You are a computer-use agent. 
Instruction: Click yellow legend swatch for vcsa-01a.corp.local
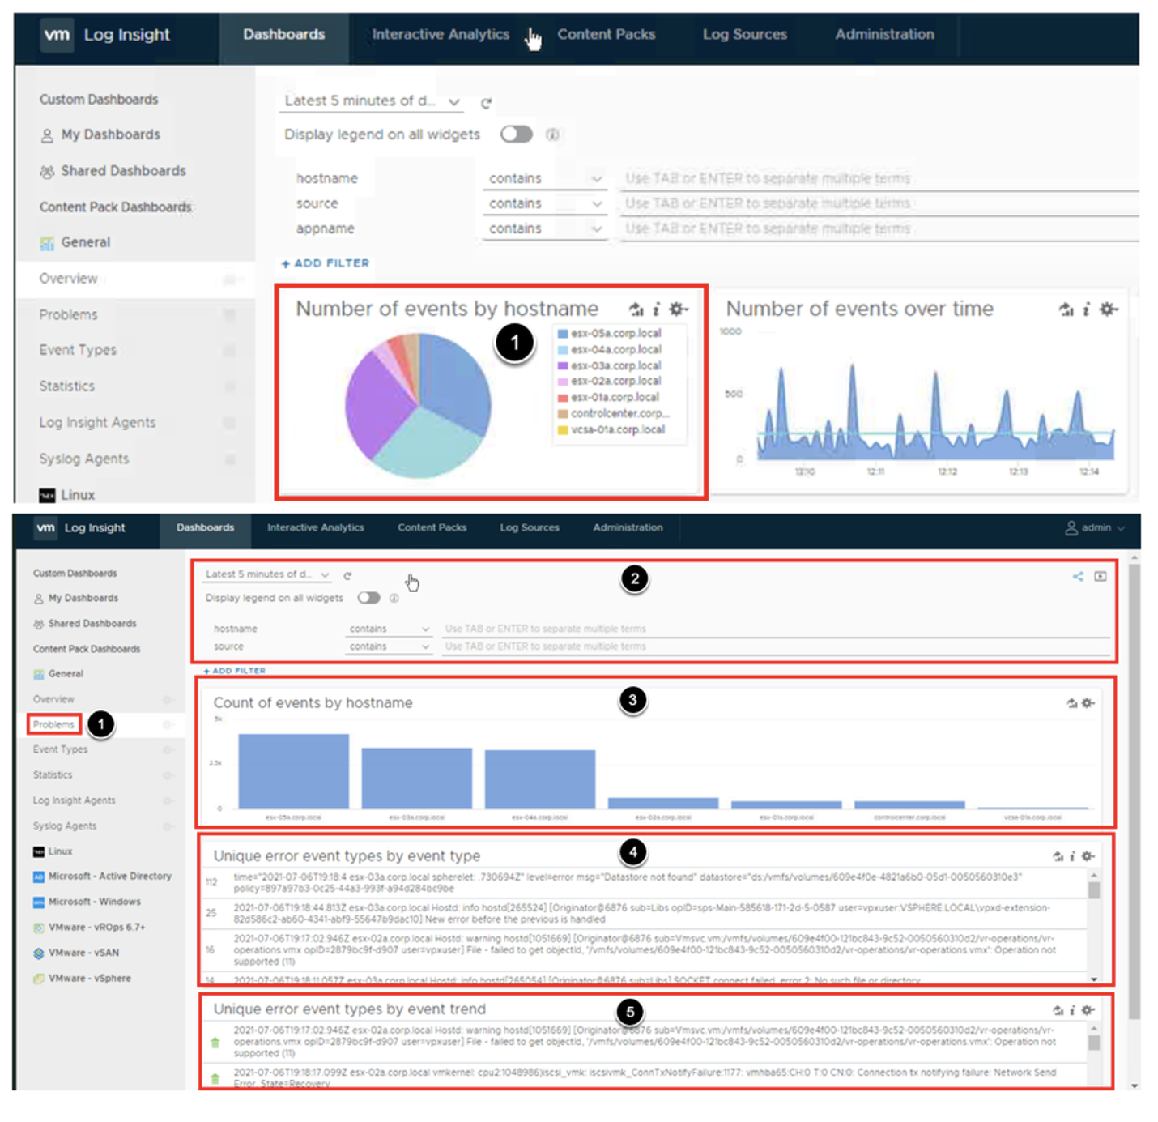[563, 430]
